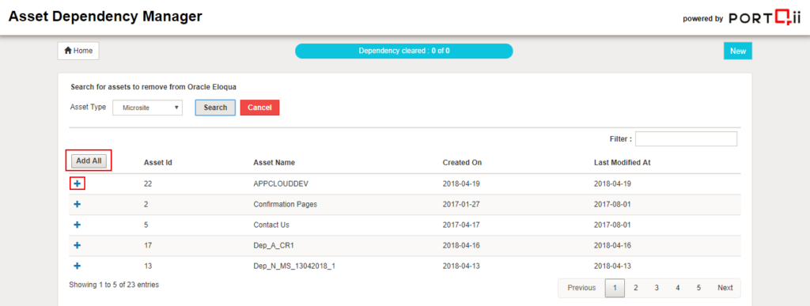The width and height of the screenshot is (810, 306).
Task: Click the red Cancel button
Action: (x=259, y=108)
